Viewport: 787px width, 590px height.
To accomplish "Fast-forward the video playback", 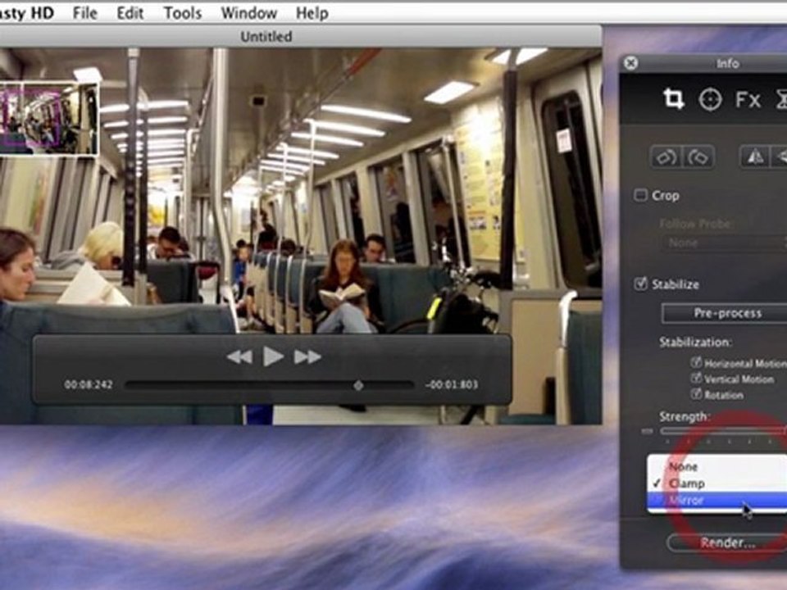I will [307, 357].
